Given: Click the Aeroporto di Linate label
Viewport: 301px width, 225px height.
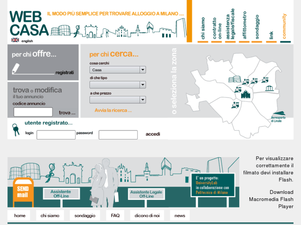Looking at the screenshot, I should [x=278, y=119].
